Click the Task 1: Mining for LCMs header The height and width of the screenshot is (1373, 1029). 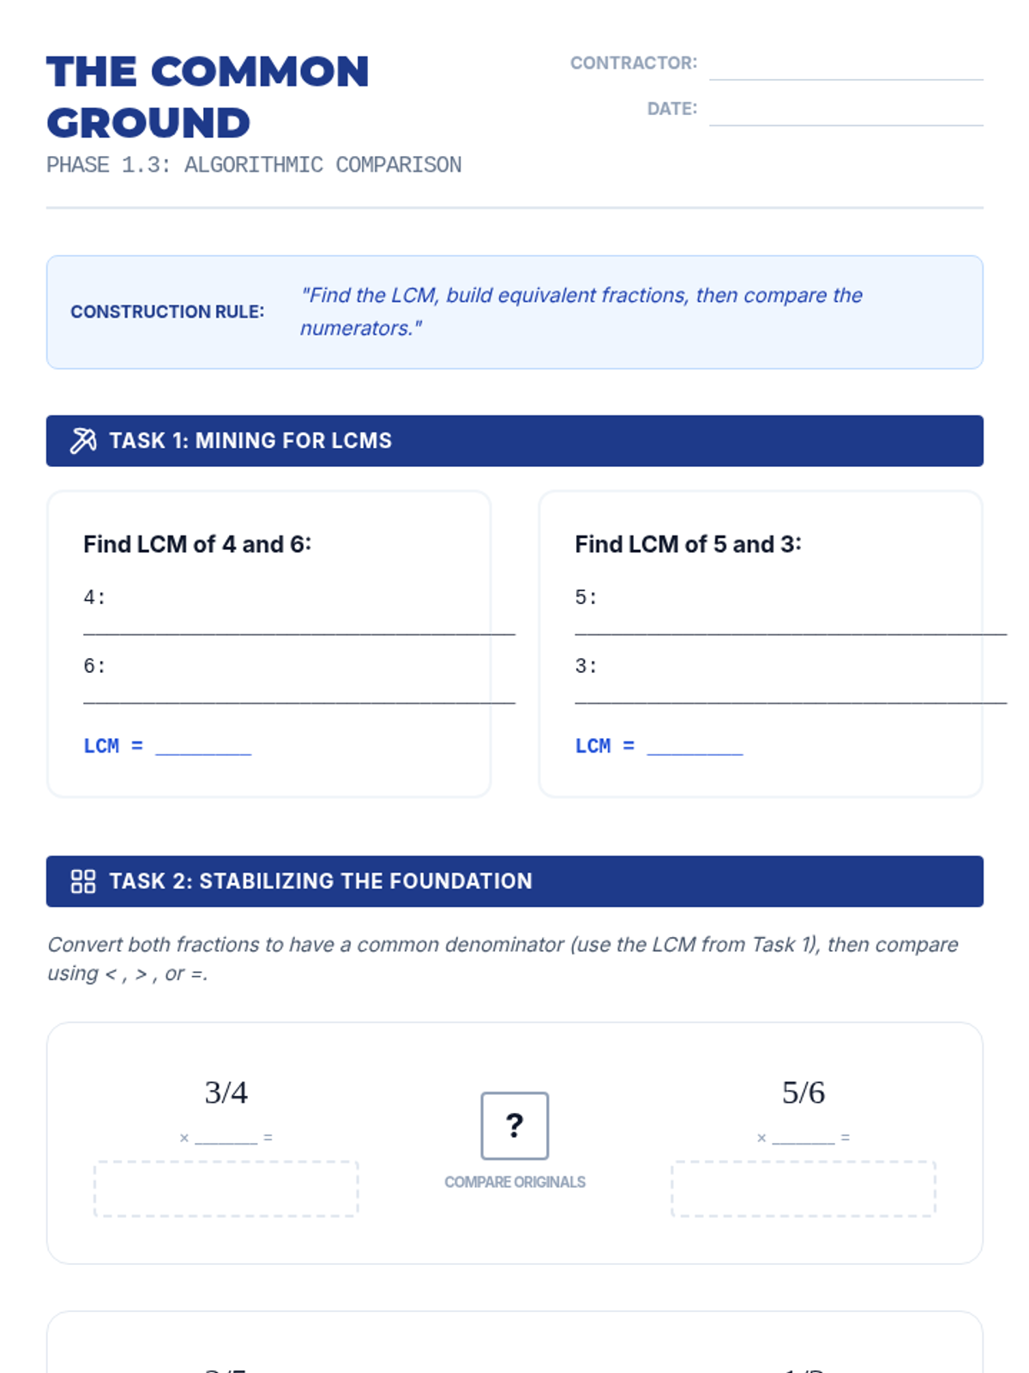pyautogui.click(x=250, y=441)
